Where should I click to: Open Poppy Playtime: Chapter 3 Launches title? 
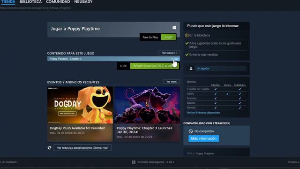click(144, 130)
